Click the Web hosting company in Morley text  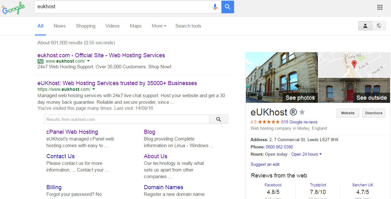(289, 128)
